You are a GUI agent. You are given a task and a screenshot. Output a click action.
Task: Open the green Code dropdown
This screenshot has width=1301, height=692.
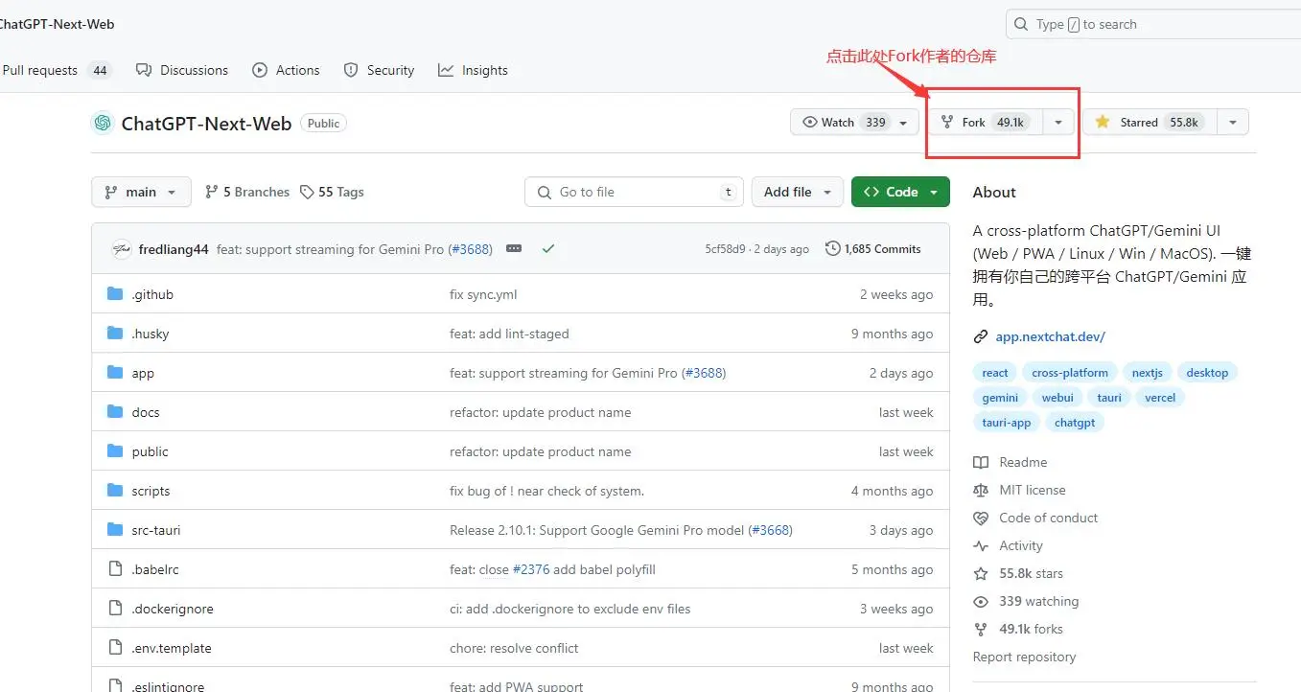pos(898,192)
